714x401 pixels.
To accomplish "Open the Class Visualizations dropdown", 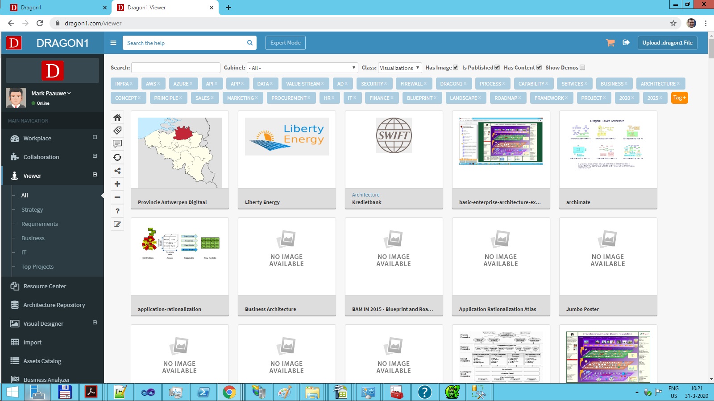I will tap(400, 68).
